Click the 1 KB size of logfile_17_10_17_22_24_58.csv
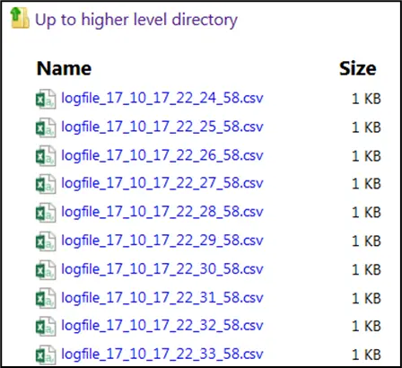The image size is (402, 368). pos(366,99)
